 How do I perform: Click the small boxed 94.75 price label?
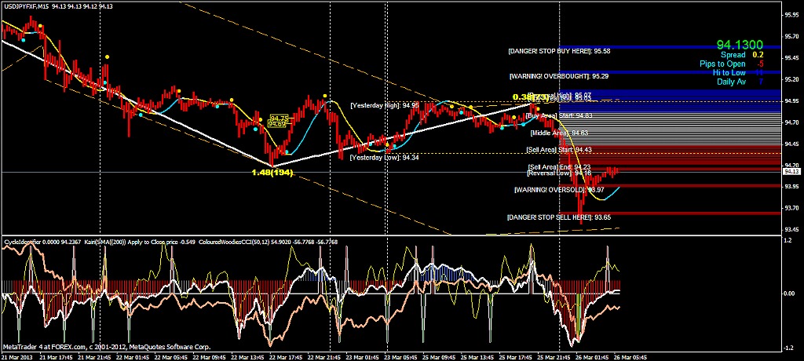(x=279, y=118)
